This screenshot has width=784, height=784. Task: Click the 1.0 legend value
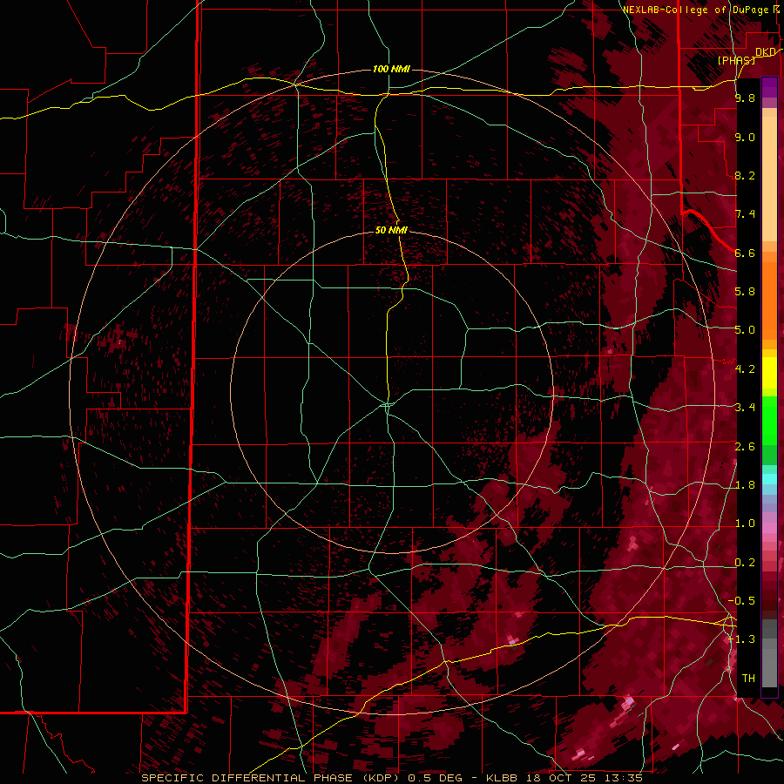[745, 524]
